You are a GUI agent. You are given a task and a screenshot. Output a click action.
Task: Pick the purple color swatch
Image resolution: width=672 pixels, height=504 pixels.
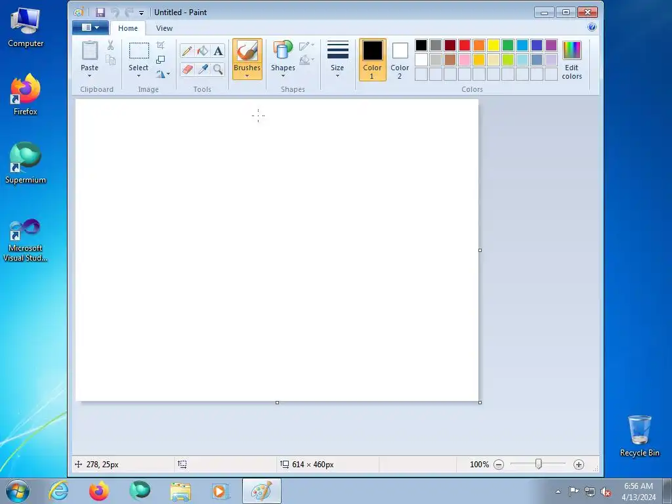click(551, 45)
